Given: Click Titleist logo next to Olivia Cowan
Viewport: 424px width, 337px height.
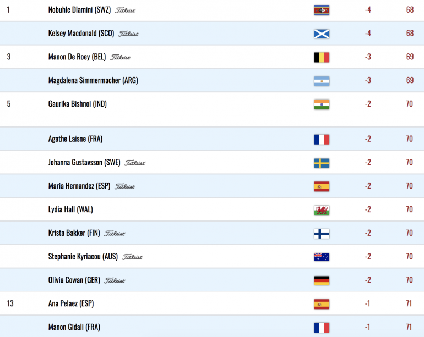Looking at the screenshot, I should point(115,280).
